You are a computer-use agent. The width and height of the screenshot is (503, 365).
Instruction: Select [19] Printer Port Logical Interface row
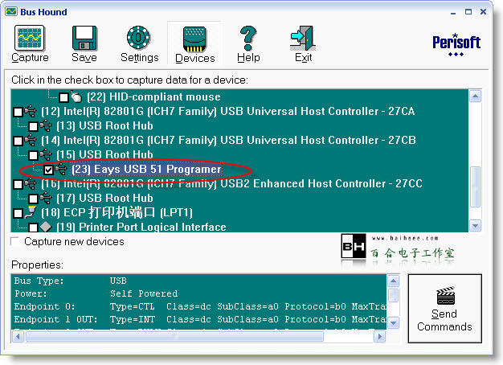[141, 227]
